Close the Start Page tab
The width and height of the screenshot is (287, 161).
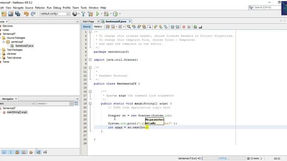[98, 21]
